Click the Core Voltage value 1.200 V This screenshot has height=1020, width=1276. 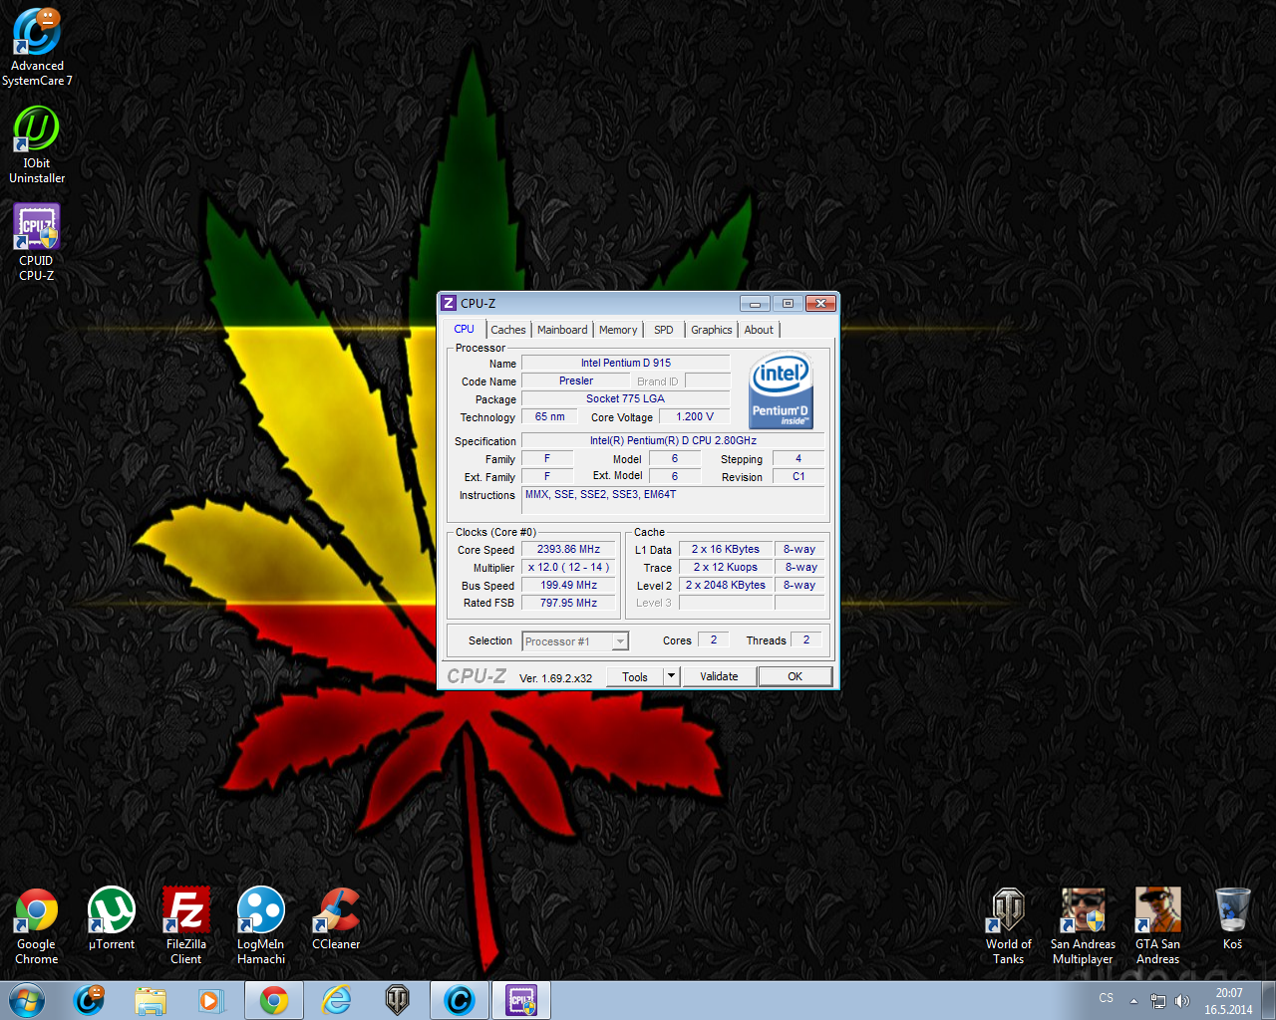695,416
